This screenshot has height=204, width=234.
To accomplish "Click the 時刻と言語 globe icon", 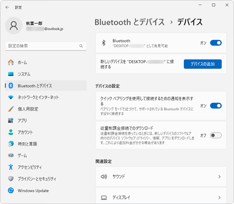I will [x=11, y=144].
